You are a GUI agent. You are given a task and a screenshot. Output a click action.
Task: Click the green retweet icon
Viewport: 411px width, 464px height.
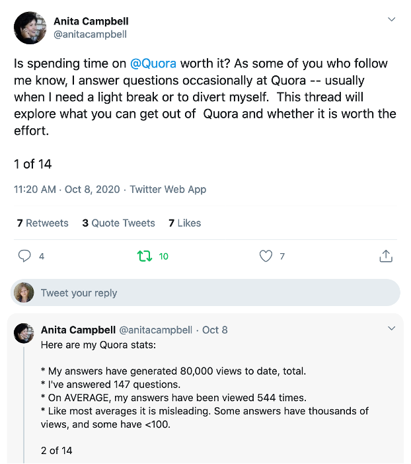click(145, 256)
